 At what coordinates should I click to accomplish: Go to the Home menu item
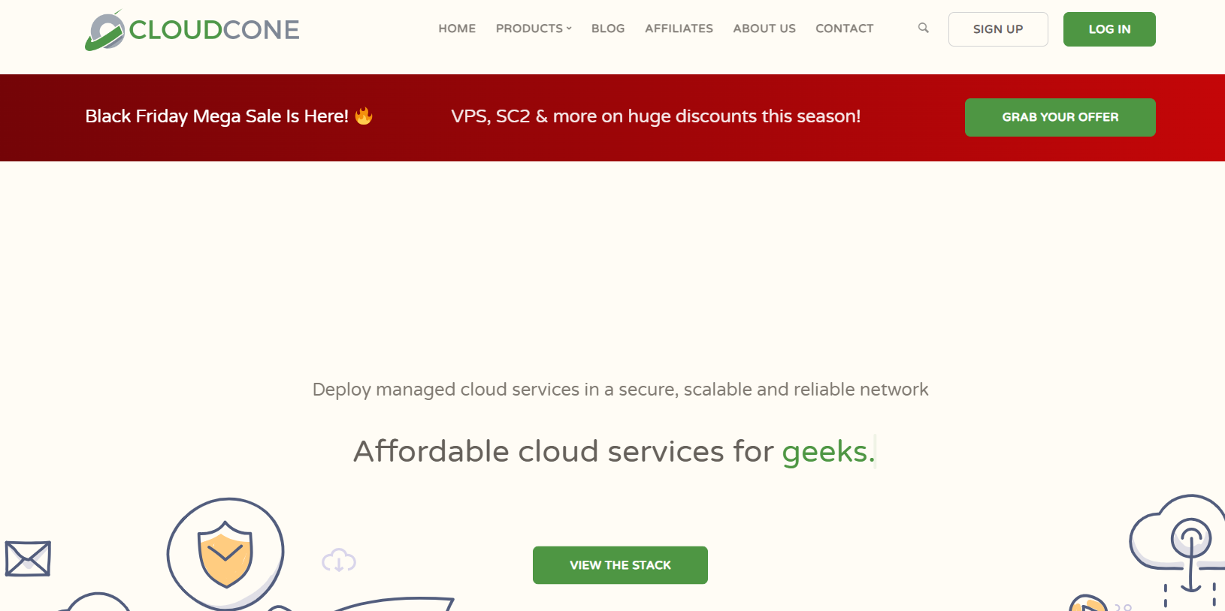click(x=457, y=29)
